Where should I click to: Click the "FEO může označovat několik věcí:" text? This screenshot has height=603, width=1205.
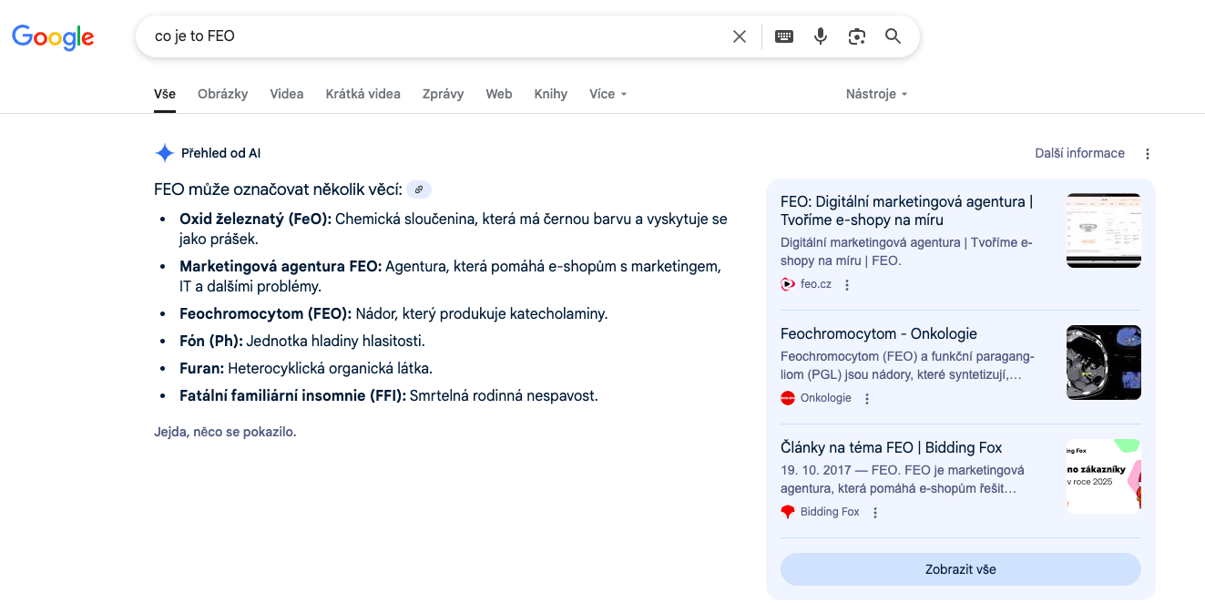pos(278,189)
